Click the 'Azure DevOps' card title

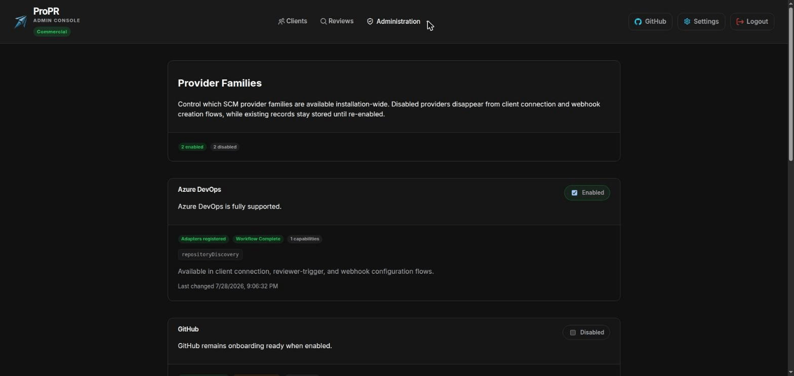click(x=200, y=190)
